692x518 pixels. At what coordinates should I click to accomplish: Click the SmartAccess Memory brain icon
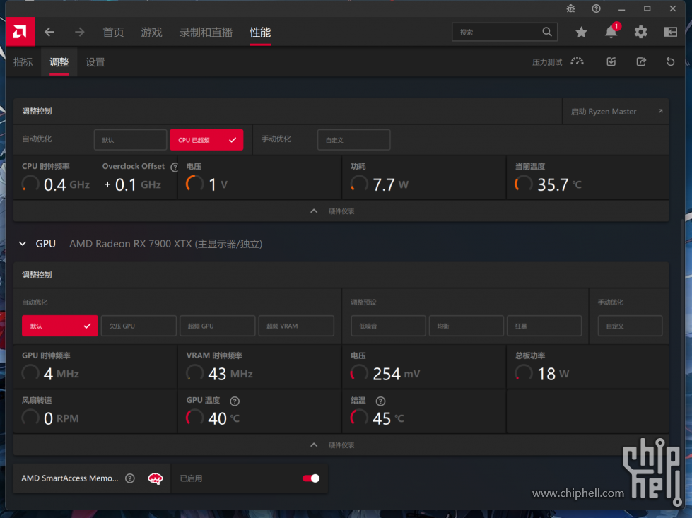pyautogui.click(x=156, y=478)
